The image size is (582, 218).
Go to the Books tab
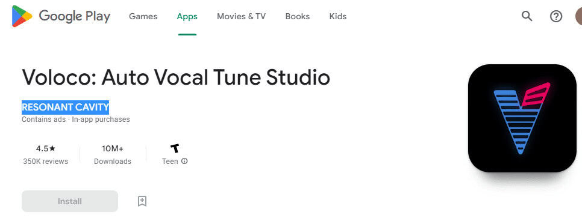click(x=297, y=16)
